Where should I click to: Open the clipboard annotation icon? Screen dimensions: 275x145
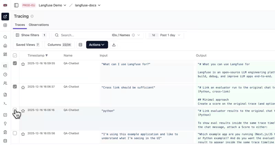point(5,132)
